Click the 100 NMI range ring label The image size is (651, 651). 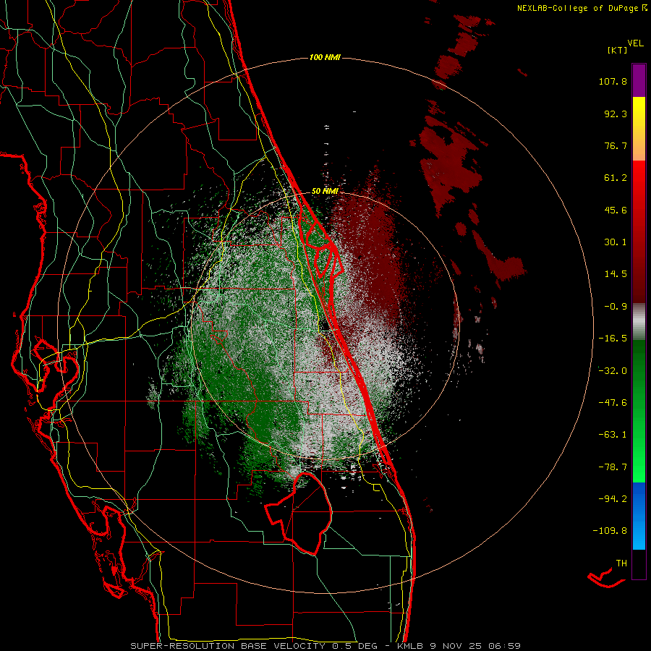click(x=325, y=57)
